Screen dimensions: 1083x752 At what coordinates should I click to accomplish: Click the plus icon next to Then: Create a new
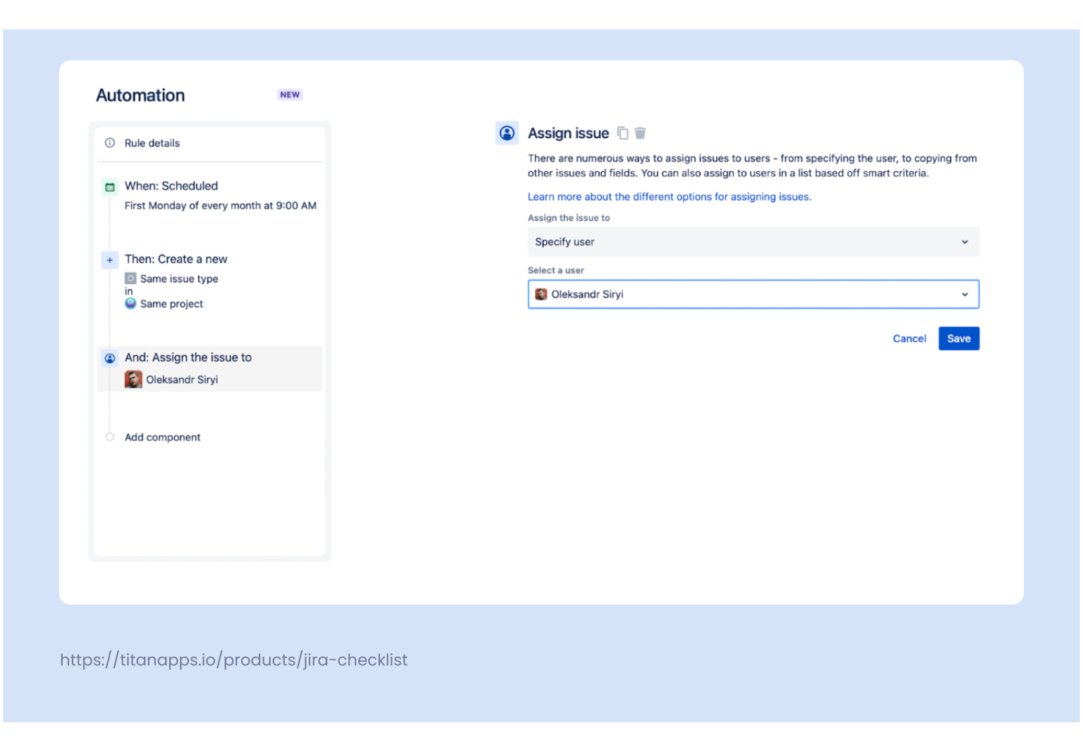coord(110,259)
